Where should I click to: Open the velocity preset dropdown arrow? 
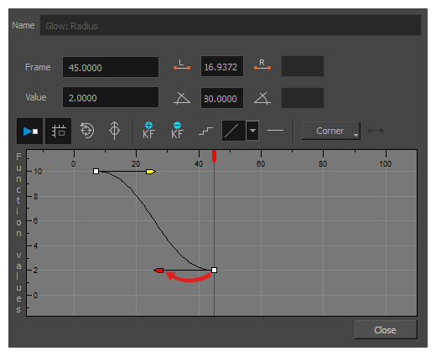pos(252,131)
